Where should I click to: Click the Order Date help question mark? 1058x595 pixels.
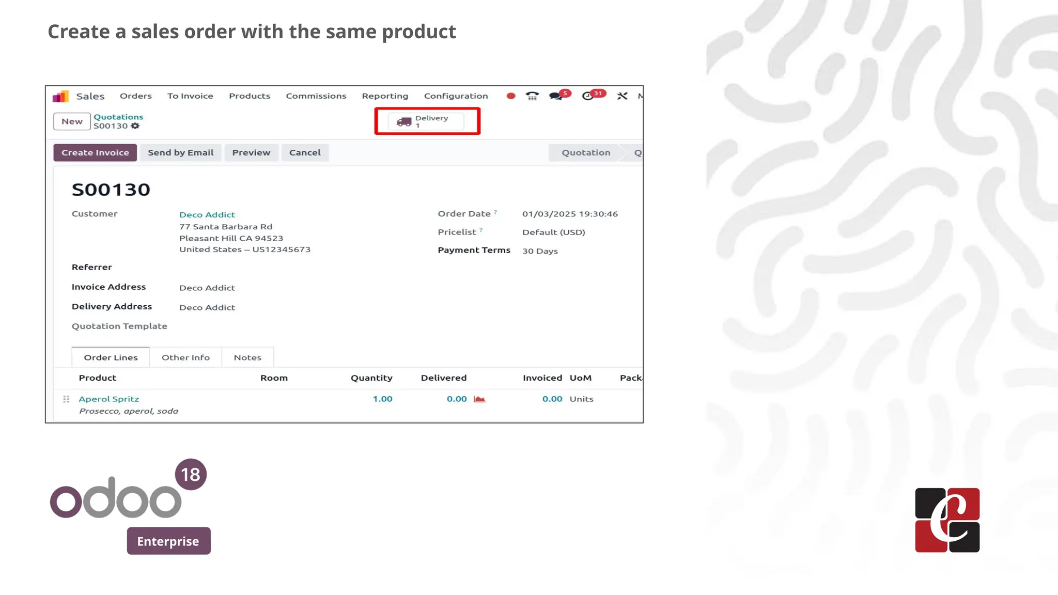[x=495, y=212]
